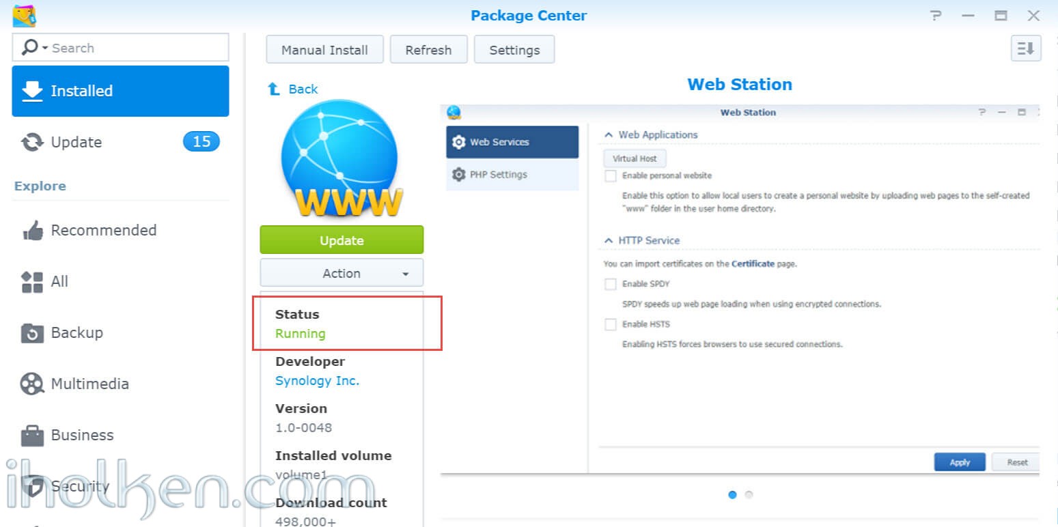The width and height of the screenshot is (1058, 527).
Task: Open the Update category
Action: [120, 142]
